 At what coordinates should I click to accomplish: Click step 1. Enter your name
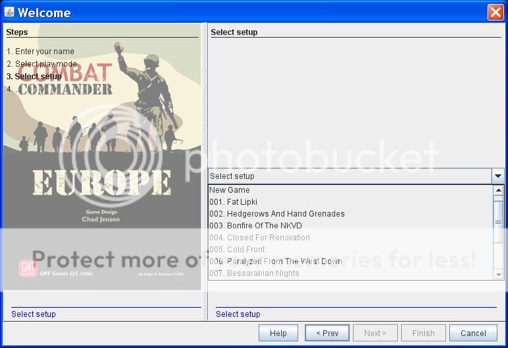click(x=40, y=52)
